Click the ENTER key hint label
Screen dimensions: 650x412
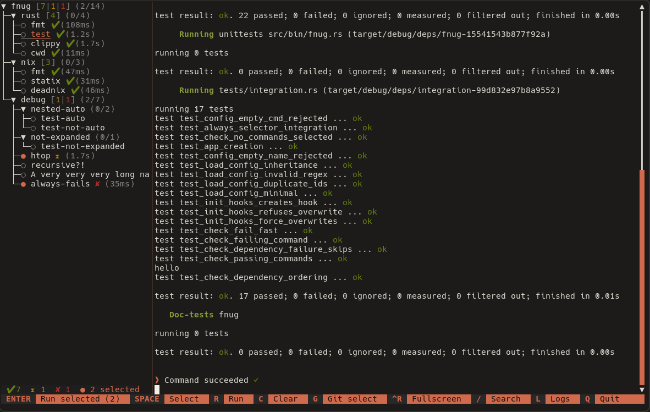(x=18, y=399)
